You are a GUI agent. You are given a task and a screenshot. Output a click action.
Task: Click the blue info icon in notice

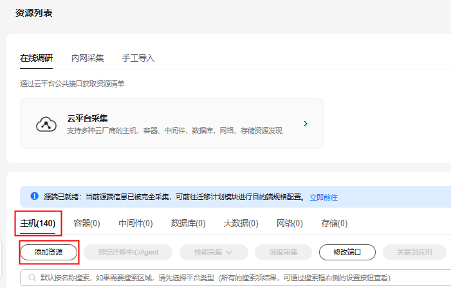tap(34, 196)
